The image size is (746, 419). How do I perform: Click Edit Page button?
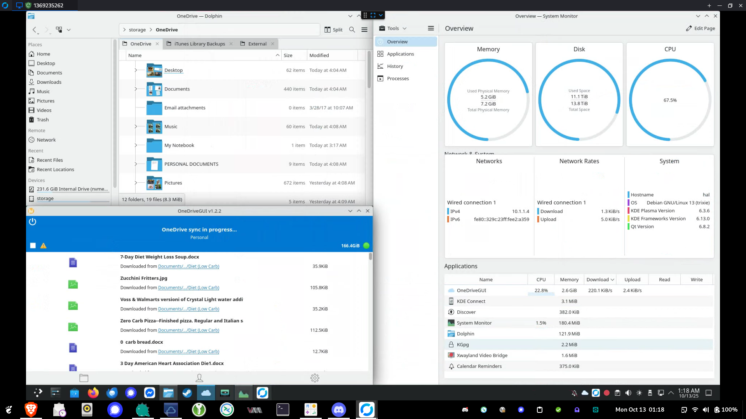701,28
